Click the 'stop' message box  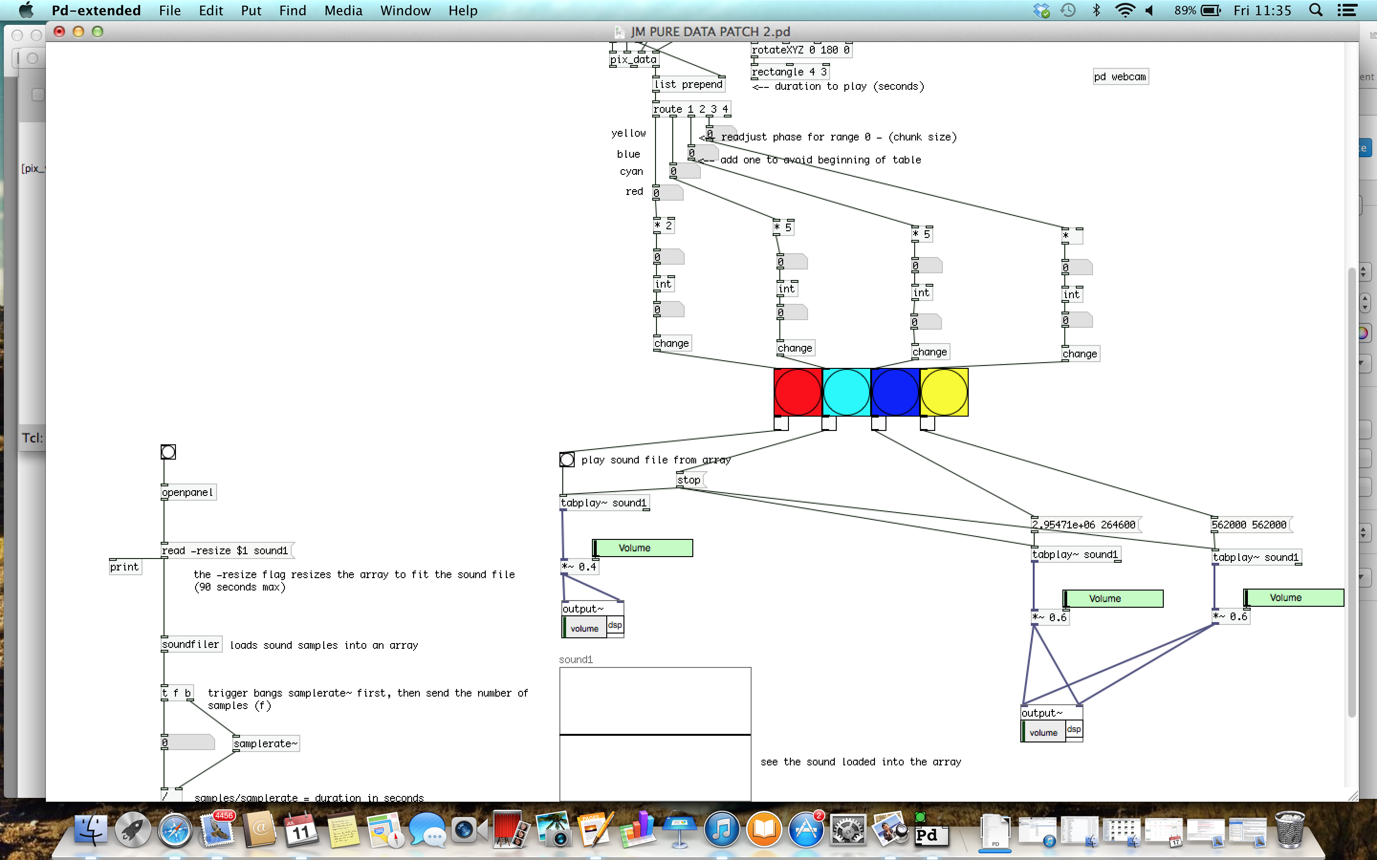(x=690, y=480)
